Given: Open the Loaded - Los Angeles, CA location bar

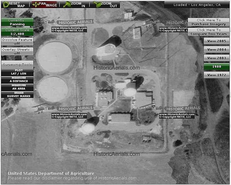Looking at the screenshot, I should point(197,5).
